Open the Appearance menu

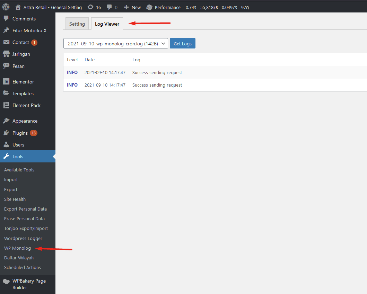[25, 121]
